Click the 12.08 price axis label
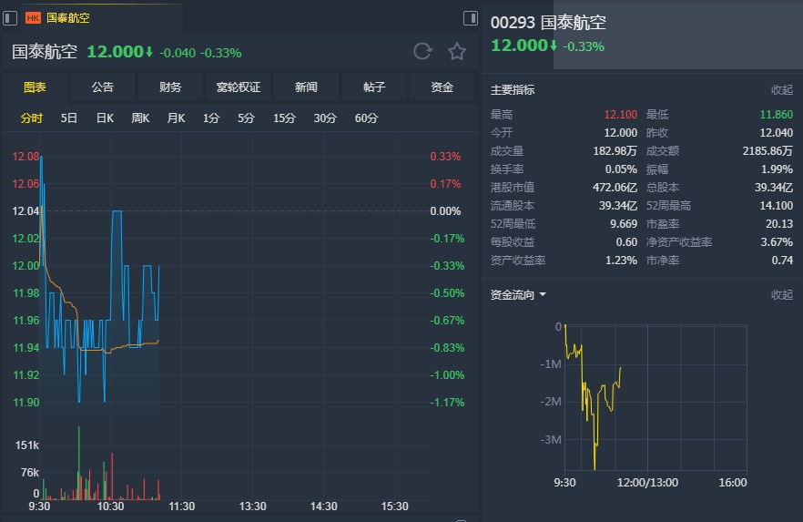 coord(25,157)
